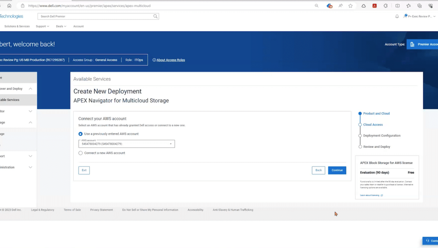The width and height of the screenshot is (438, 248).
Task: Collapse the Manage sidebar section chevron
Action: click(x=30, y=122)
